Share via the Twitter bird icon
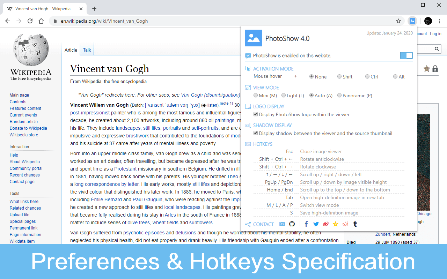 click(x=316, y=224)
